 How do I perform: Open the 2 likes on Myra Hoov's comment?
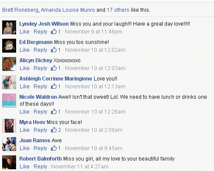[56, 130]
